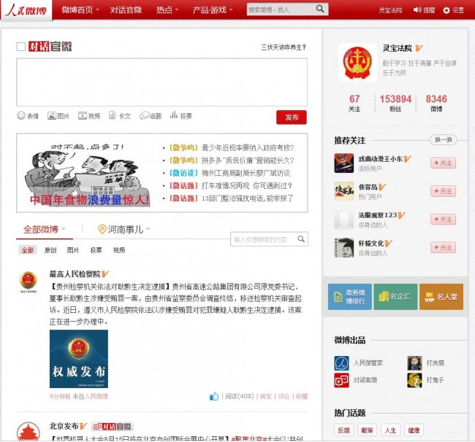Open 轩辕文化 avatar

click(344, 247)
